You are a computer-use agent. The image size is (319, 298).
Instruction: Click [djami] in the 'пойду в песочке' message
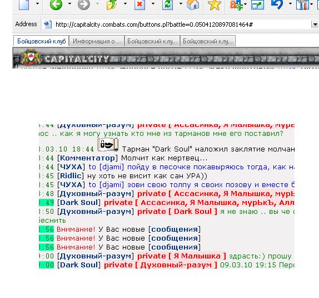coord(112,167)
